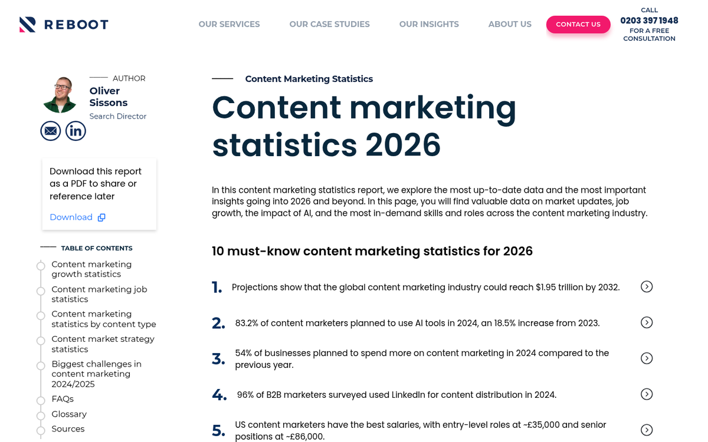Open the author's LinkedIn profile icon
708x442 pixels.
click(x=76, y=131)
